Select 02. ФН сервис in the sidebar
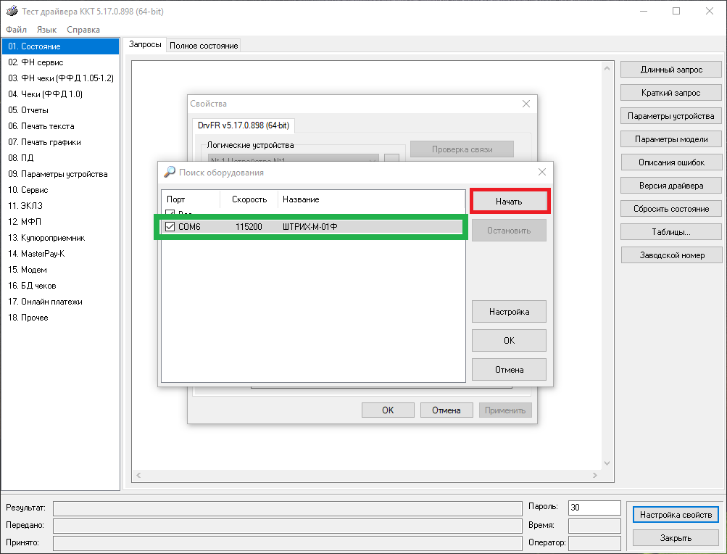 click(x=36, y=62)
